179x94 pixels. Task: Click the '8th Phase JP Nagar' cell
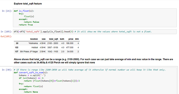pos(29,51)
